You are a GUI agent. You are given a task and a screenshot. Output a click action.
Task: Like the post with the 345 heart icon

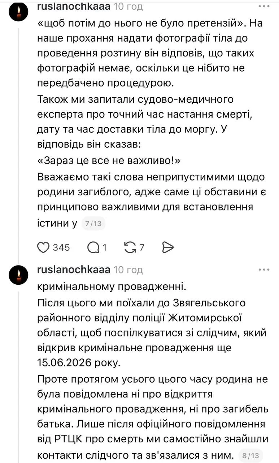tap(43, 247)
